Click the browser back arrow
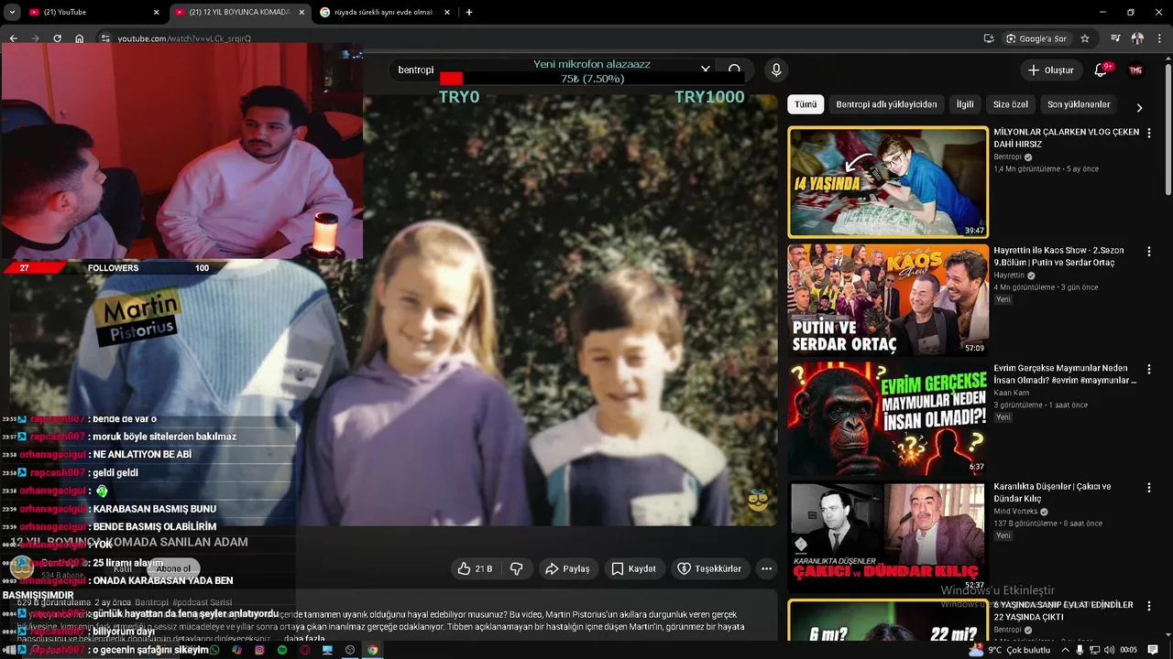The image size is (1173, 659). (13, 38)
